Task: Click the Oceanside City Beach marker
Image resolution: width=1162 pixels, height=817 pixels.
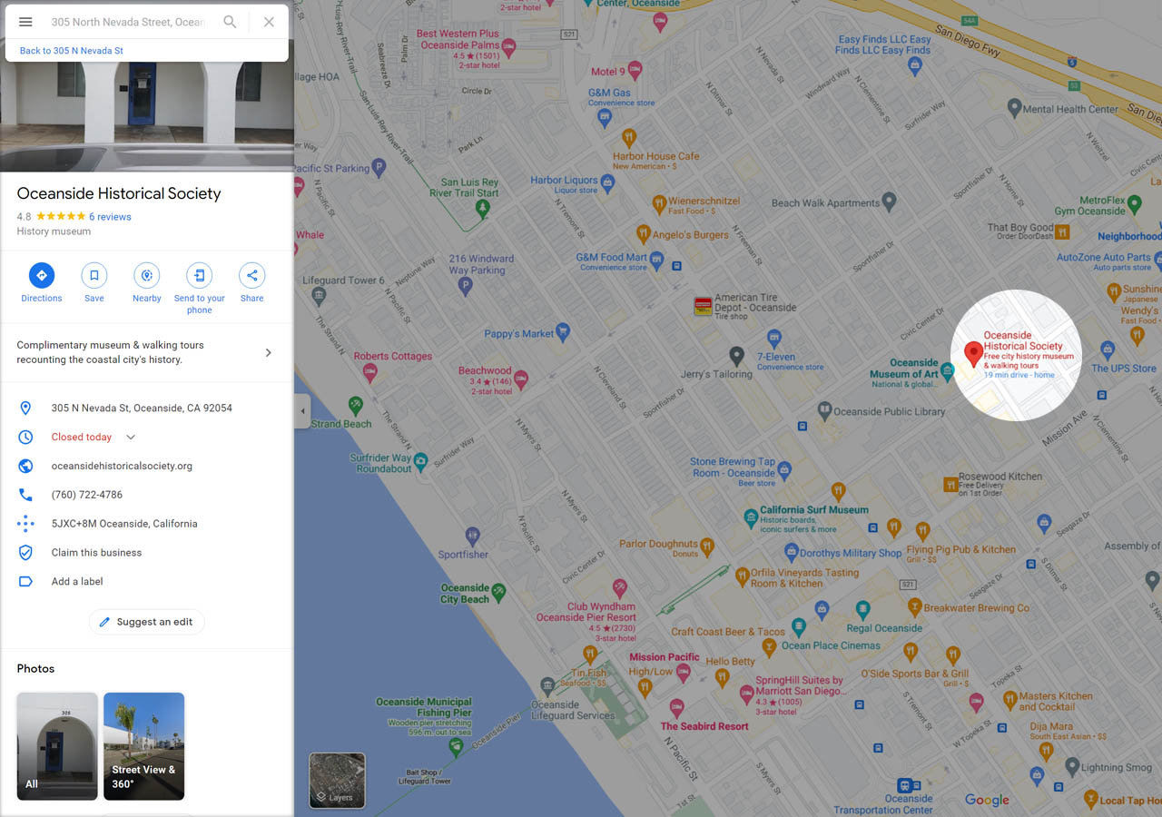Action: 497,592
